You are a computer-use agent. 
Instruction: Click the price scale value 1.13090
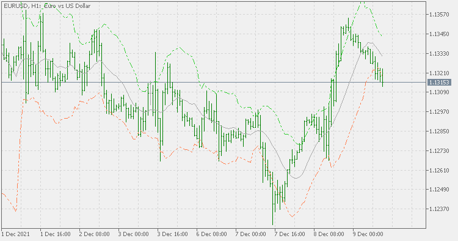pos(439,92)
